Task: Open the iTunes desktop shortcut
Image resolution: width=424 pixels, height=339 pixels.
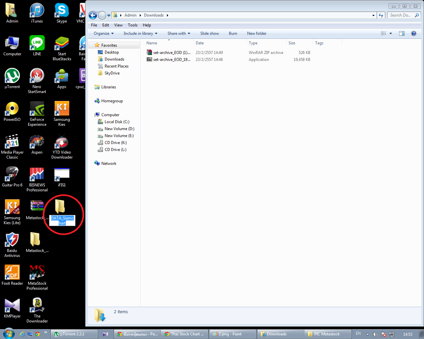Action: coord(37,13)
